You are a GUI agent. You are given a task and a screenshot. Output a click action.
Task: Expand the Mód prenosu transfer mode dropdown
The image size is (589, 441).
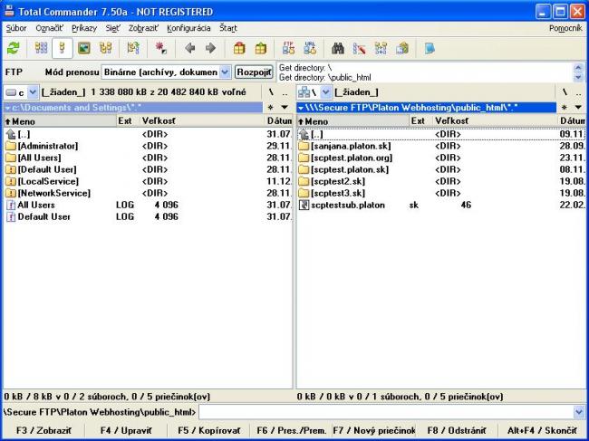(x=225, y=72)
